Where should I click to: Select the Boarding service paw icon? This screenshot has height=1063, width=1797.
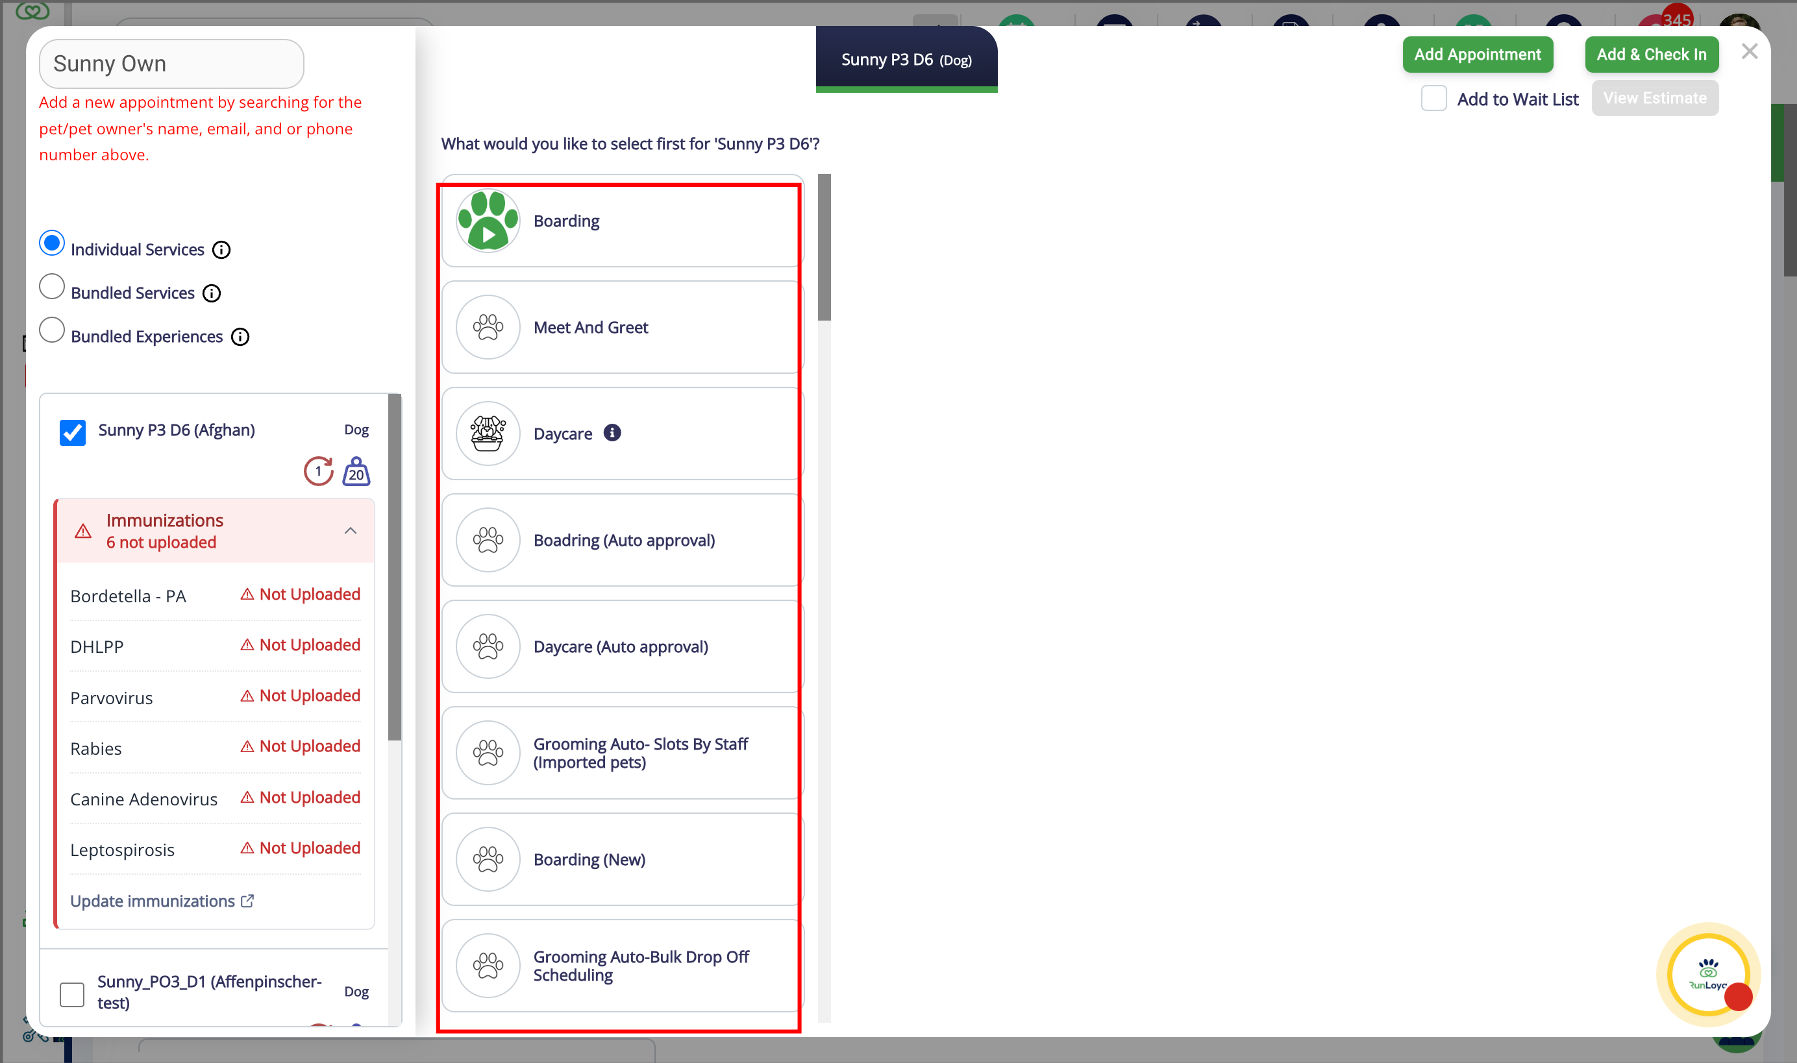click(x=488, y=221)
